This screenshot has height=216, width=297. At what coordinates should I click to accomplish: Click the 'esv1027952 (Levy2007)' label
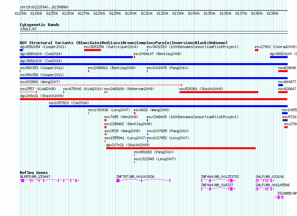point(168,138)
